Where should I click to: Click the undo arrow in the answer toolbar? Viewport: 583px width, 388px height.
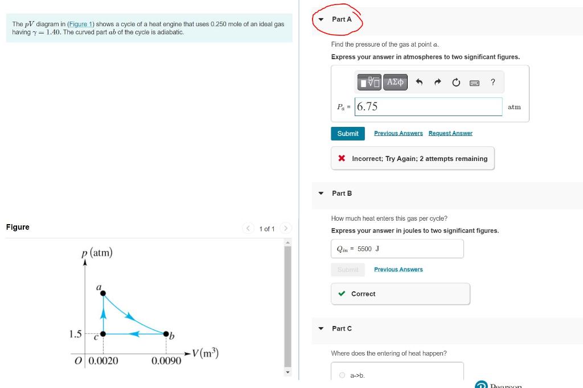[x=421, y=82]
